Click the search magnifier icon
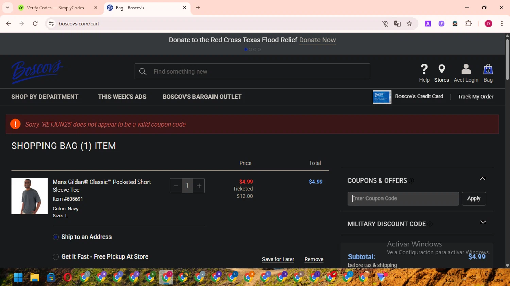Viewport: 510px width, 286px height. point(143,72)
